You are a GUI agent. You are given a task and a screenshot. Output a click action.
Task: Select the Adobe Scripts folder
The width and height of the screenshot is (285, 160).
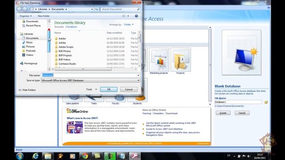point(64,47)
